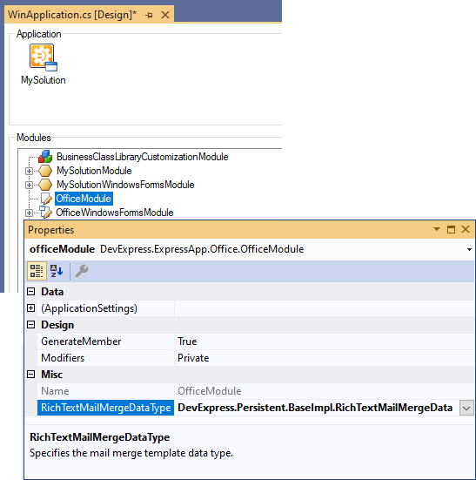Click the BusinessClassLibraryCustomizationModule cube icon

[x=45, y=157]
